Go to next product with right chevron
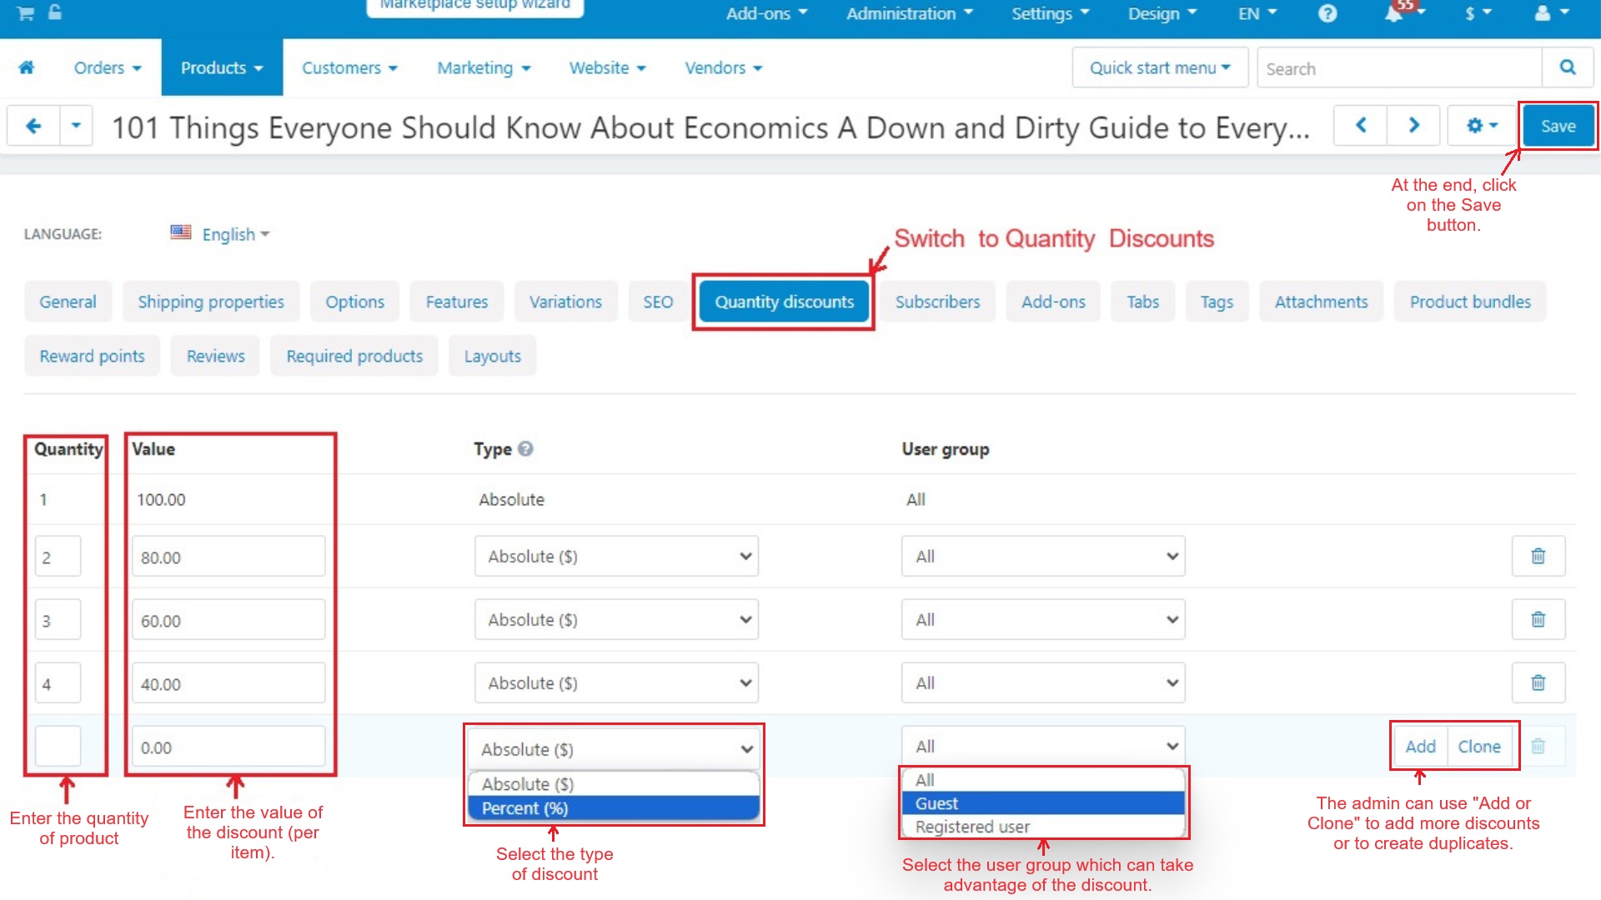The width and height of the screenshot is (1601, 900). (x=1413, y=126)
